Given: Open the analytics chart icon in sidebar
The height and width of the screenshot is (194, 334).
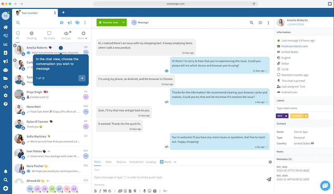Looking at the screenshot, I should (x=5, y=44).
